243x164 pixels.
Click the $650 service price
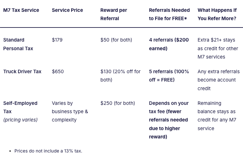(x=58, y=72)
